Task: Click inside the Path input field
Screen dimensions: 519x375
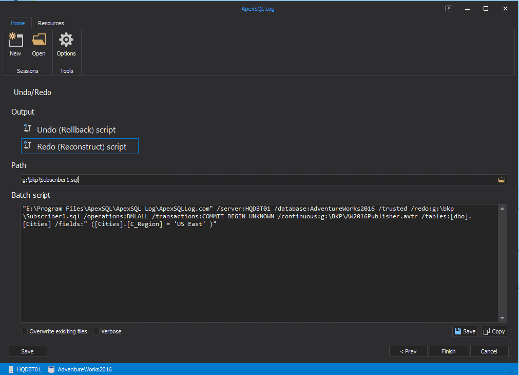Action: (257, 180)
